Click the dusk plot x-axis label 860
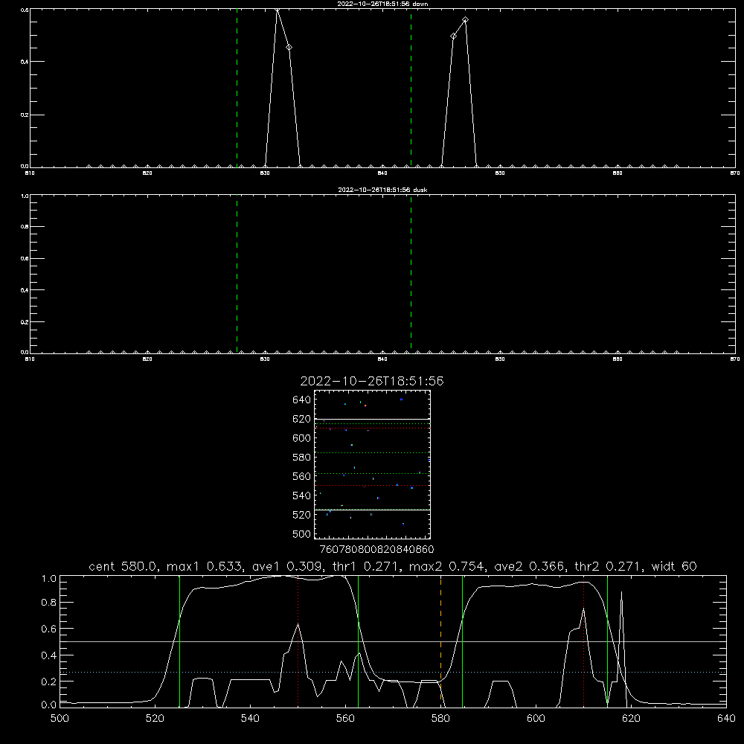The image size is (744, 744). [618, 359]
